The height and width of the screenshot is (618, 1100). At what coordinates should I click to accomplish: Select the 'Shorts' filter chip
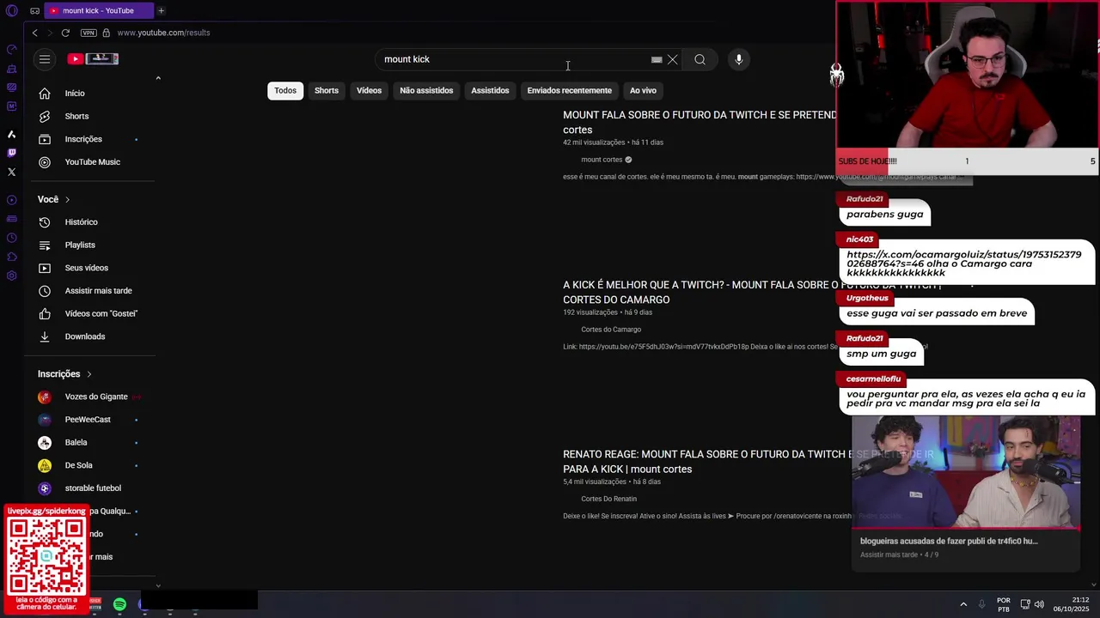(327, 90)
